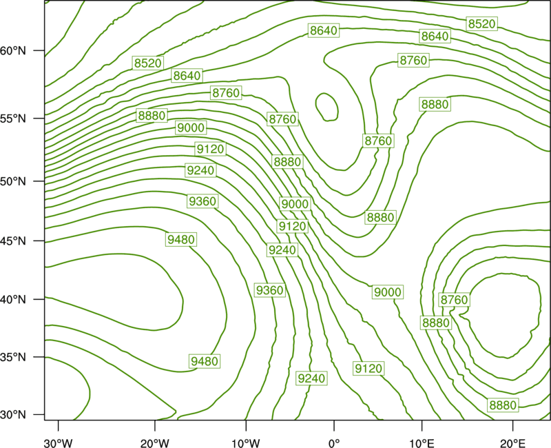Click the 30°N latitude axis label

pos(13,415)
